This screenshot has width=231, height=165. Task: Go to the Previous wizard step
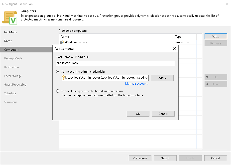click(x=140, y=158)
